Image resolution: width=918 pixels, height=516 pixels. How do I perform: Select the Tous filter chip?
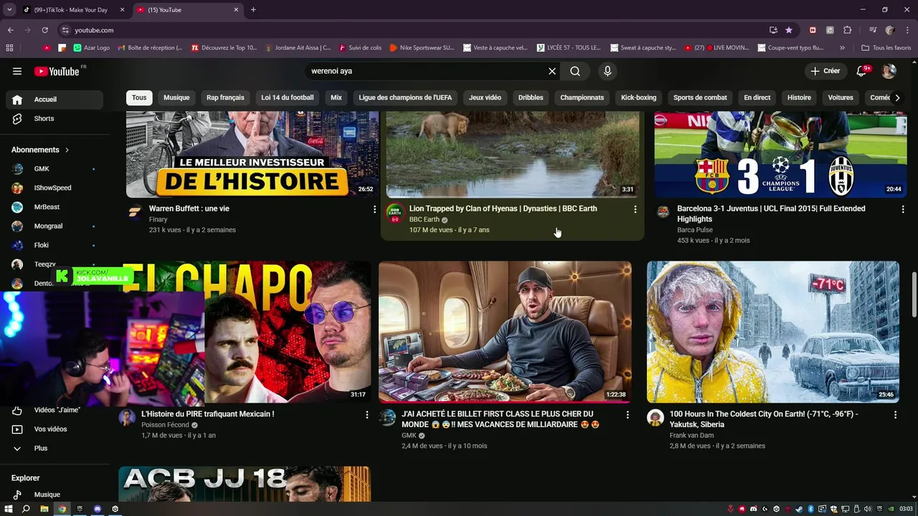[x=139, y=97]
